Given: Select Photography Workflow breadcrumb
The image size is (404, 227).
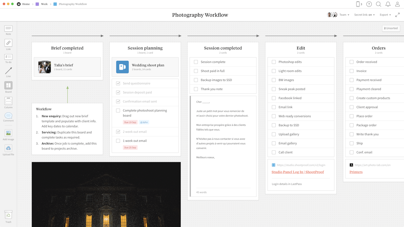Looking at the screenshot, I should point(73,4).
